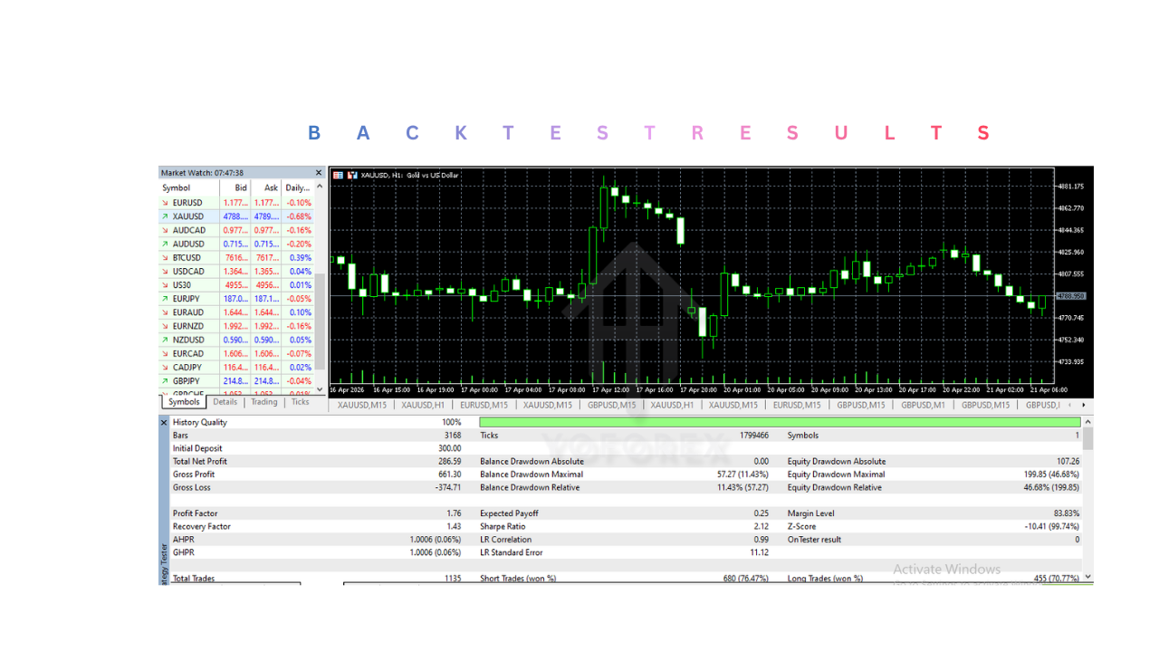Close the Strategy Tester results panel

pyautogui.click(x=164, y=423)
